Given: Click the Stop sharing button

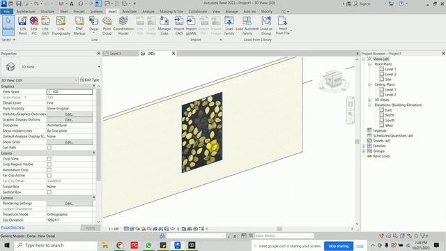Looking at the screenshot, I should tap(339, 246).
